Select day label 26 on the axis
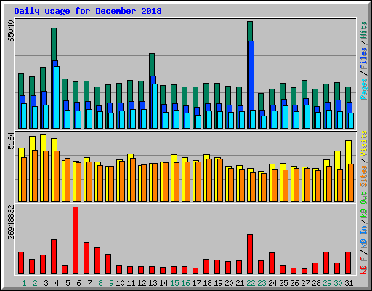The height and width of the screenshot is (291, 372). (294, 283)
